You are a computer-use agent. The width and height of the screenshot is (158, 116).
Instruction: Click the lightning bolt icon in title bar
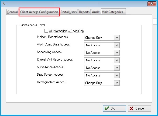(4, 4)
